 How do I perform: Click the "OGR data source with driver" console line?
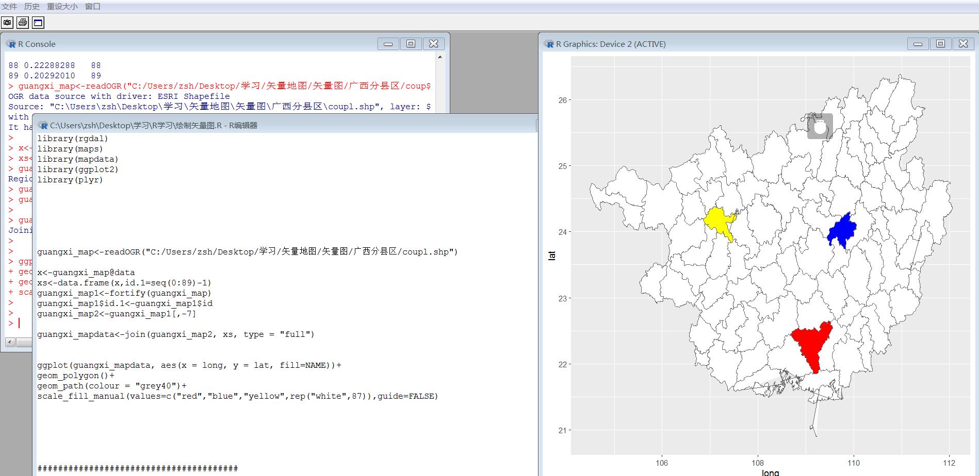coord(119,96)
